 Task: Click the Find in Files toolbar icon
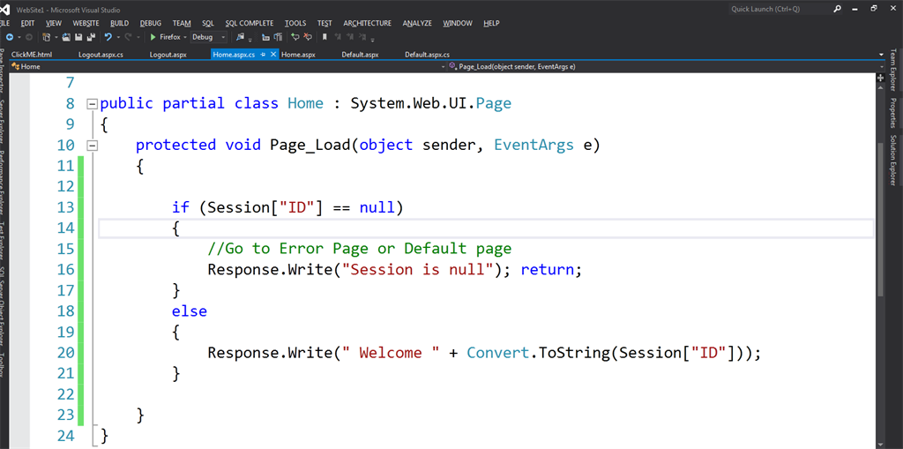[x=240, y=37]
